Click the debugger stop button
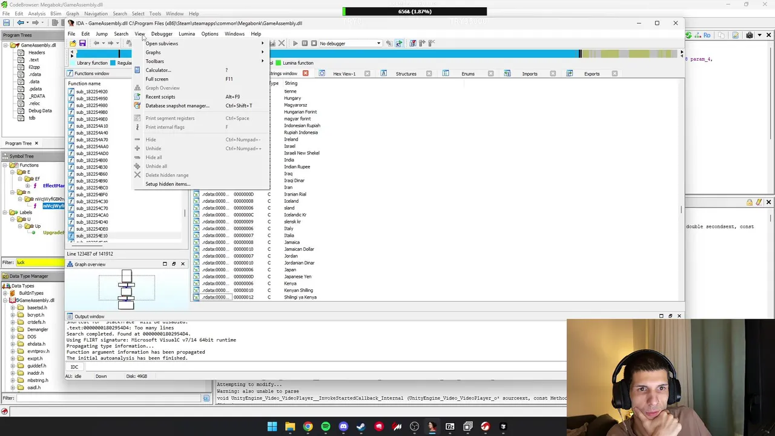Viewport: 775px width, 436px height. [314, 44]
